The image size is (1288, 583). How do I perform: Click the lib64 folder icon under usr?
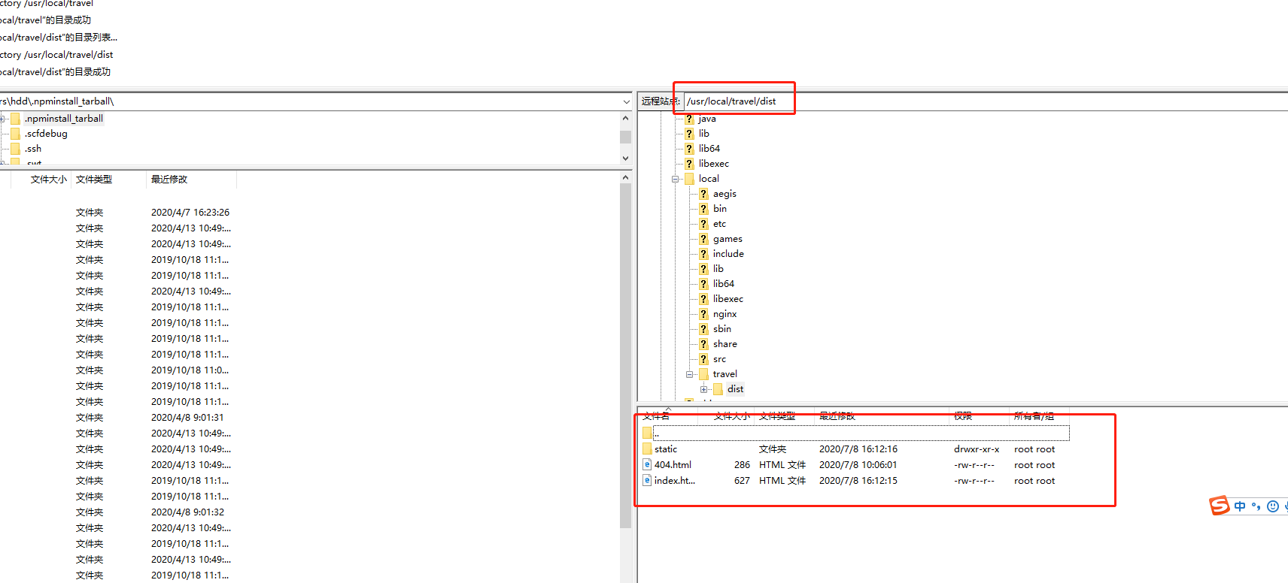tap(689, 149)
